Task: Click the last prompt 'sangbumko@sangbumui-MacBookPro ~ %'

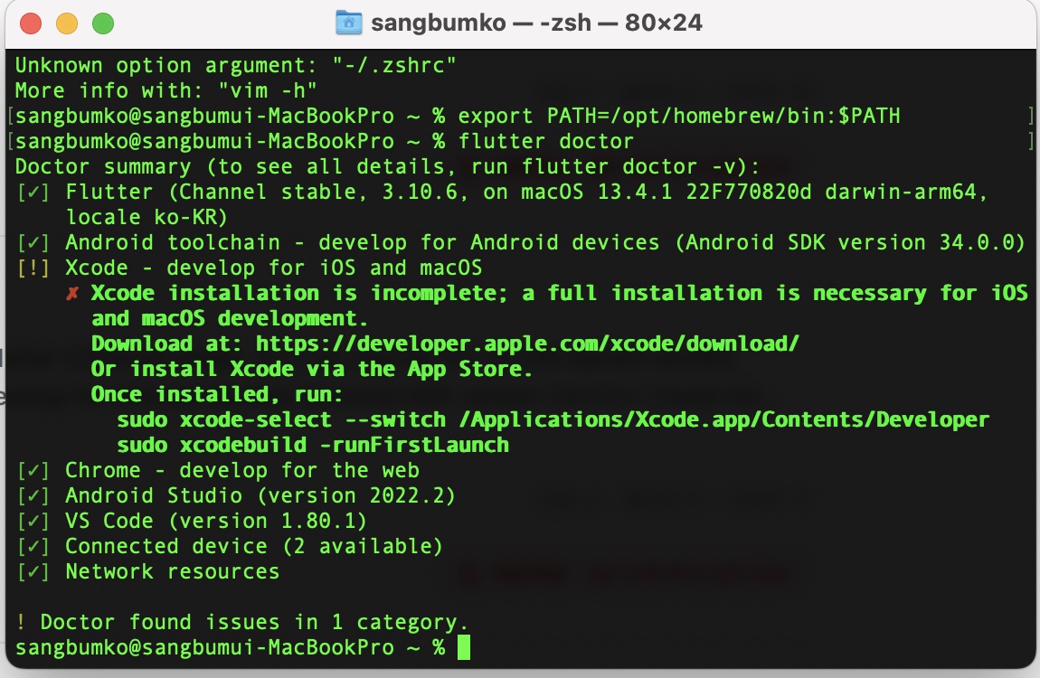Action: point(230,647)
